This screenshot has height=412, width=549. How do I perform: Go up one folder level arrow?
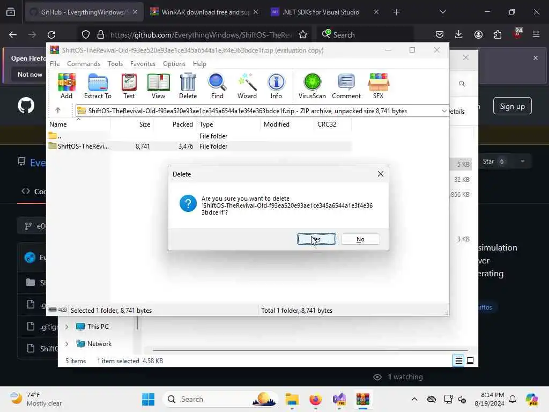[x=58, y=111]
